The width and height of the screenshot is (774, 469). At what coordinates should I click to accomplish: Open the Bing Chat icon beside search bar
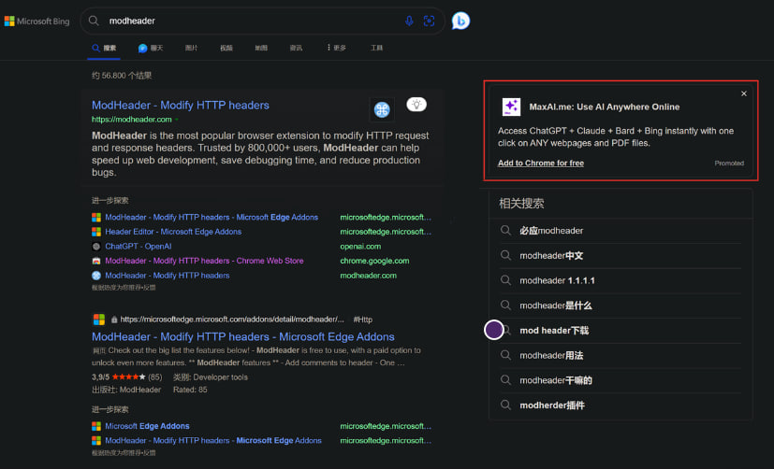[x=460, y=21]
